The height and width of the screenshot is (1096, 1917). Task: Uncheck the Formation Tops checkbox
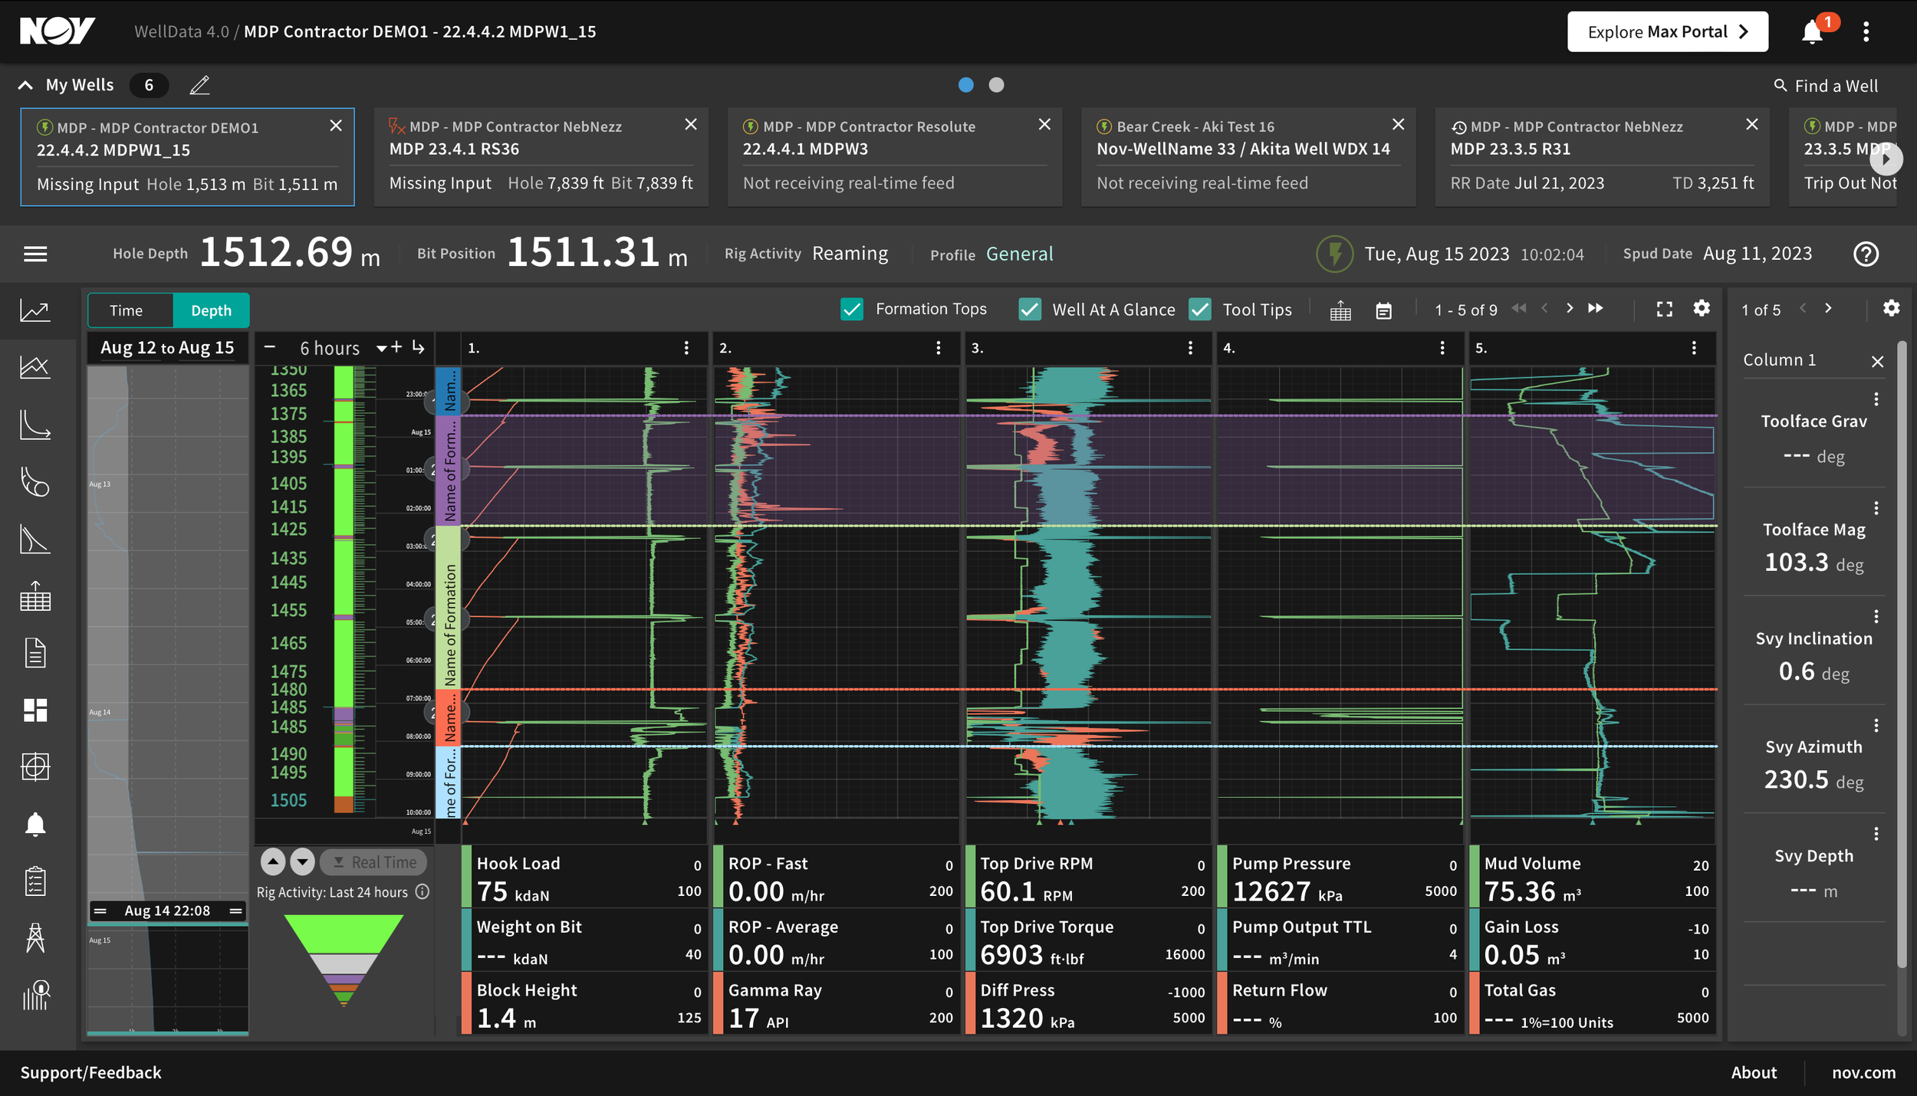pos(852,310)
